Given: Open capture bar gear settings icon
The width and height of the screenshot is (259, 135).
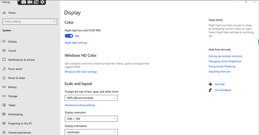Looking at the screenshot, I should 42,2.
